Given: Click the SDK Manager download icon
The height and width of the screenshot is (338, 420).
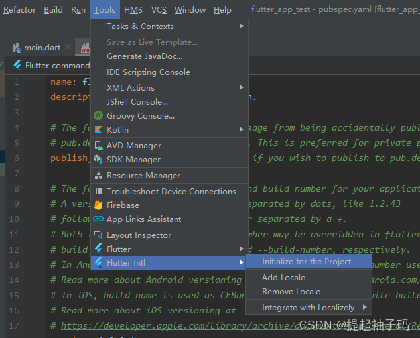Looking at the screenshot, I should pos(98,160).
